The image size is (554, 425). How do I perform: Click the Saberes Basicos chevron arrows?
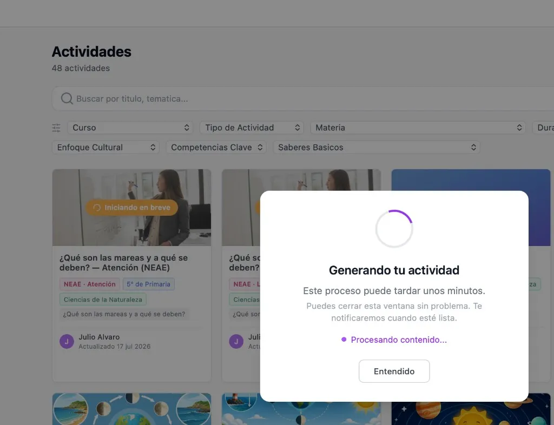[473, 147]
